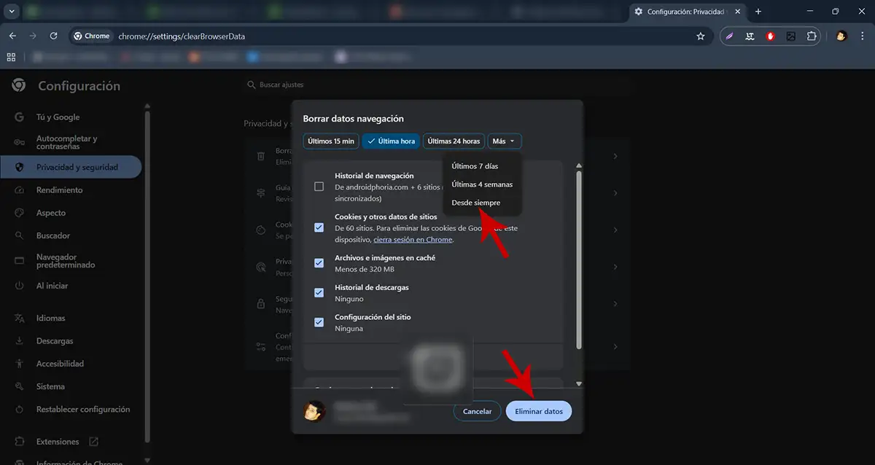Uncheck Cookies y otros datos de sitios
This screenshot has width=875, height=465.
click(x=319, y=227)
